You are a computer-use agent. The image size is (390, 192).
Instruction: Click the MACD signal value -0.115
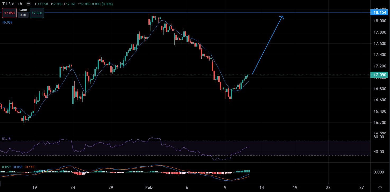(29, 167)
